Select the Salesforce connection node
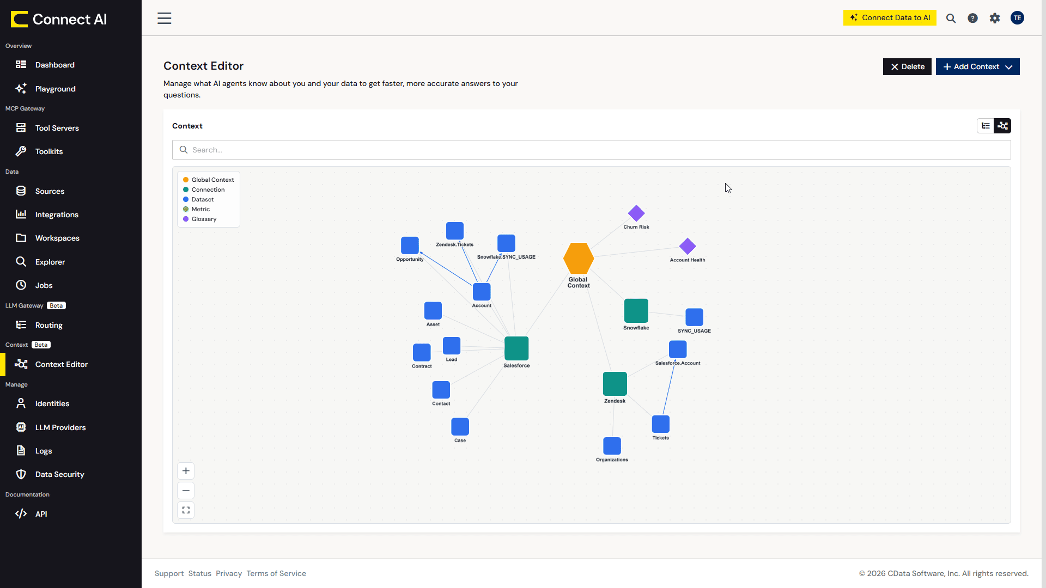The width and height of the screenshot is (1046, 588). (516, 348)
